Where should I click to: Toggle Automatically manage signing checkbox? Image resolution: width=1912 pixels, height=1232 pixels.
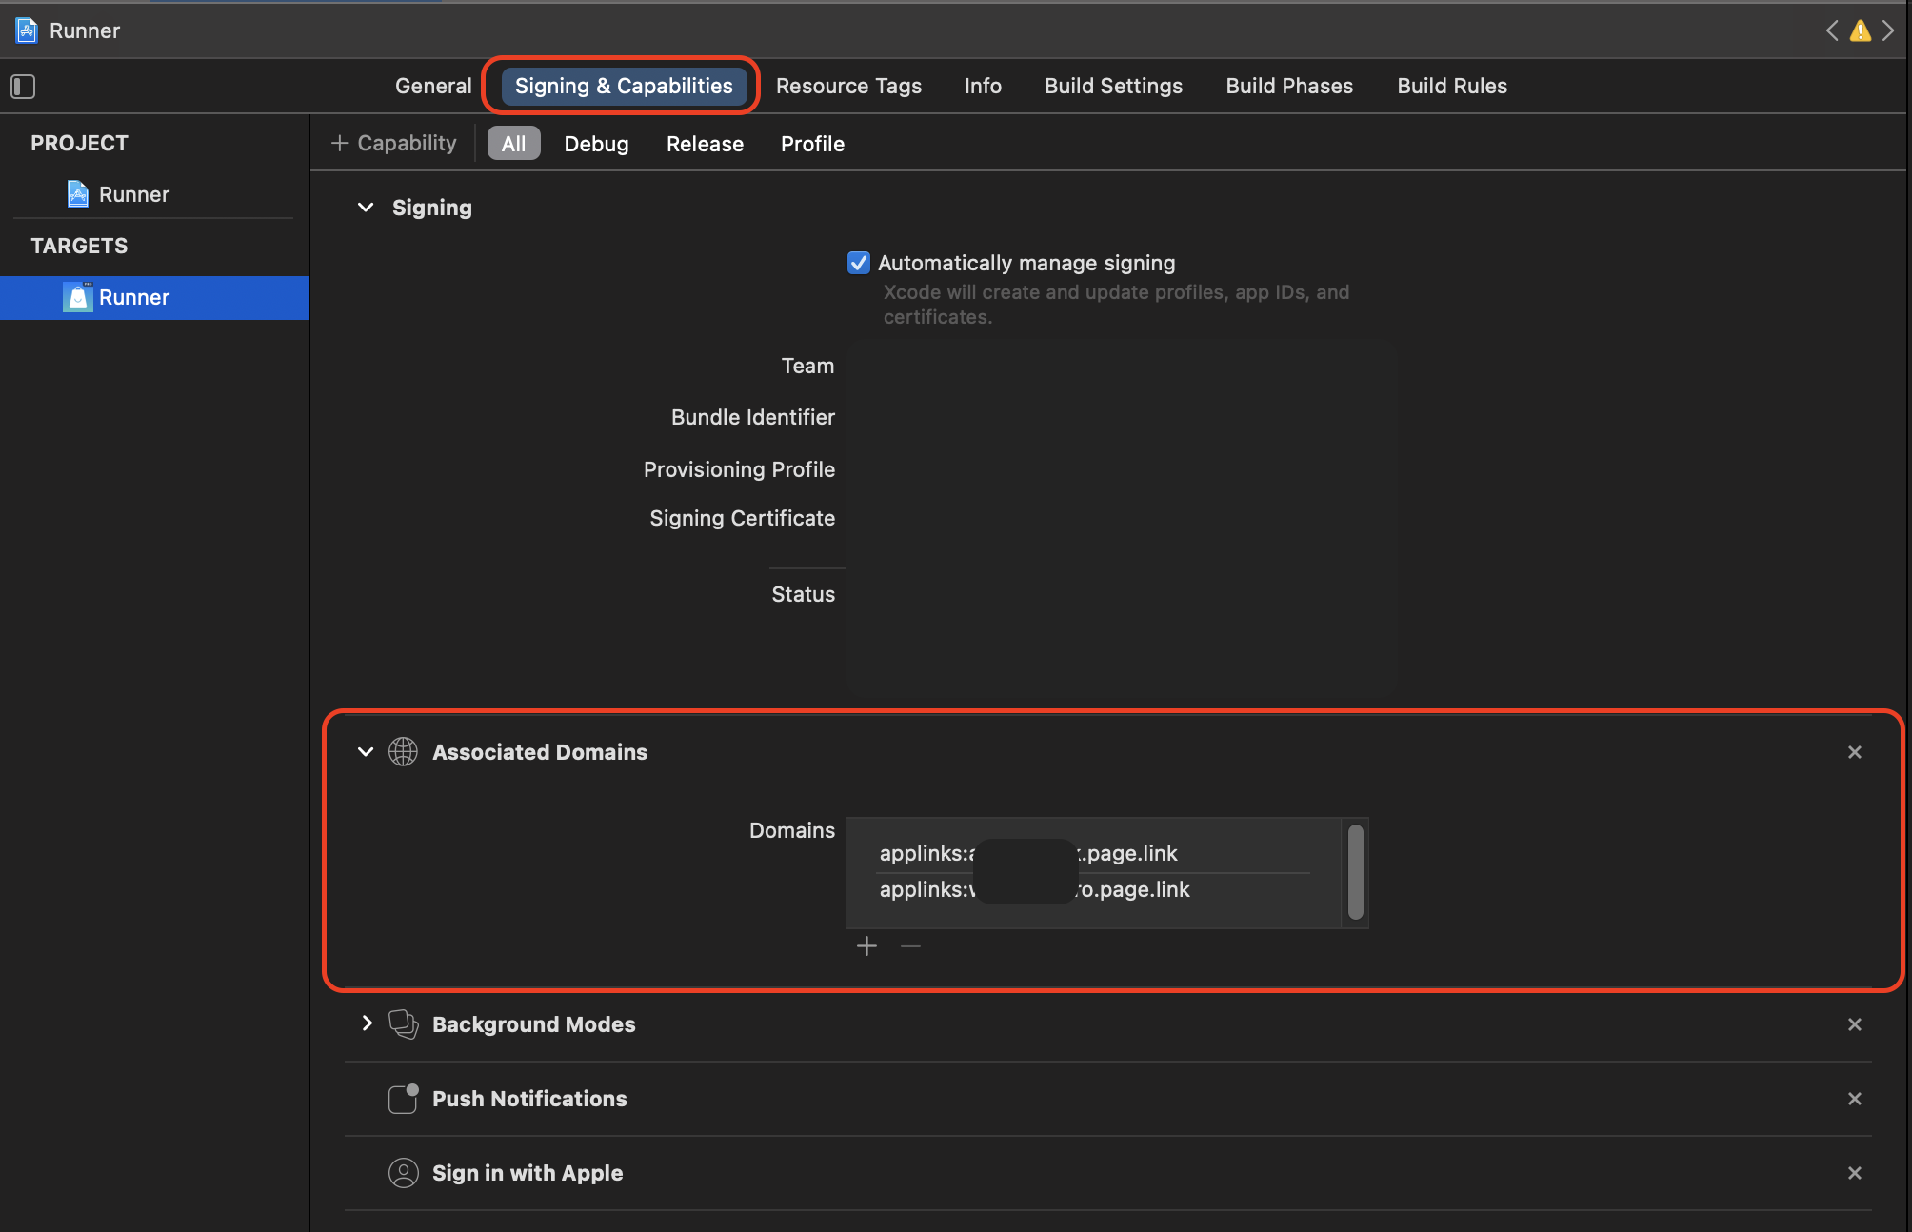pos(858,263)
